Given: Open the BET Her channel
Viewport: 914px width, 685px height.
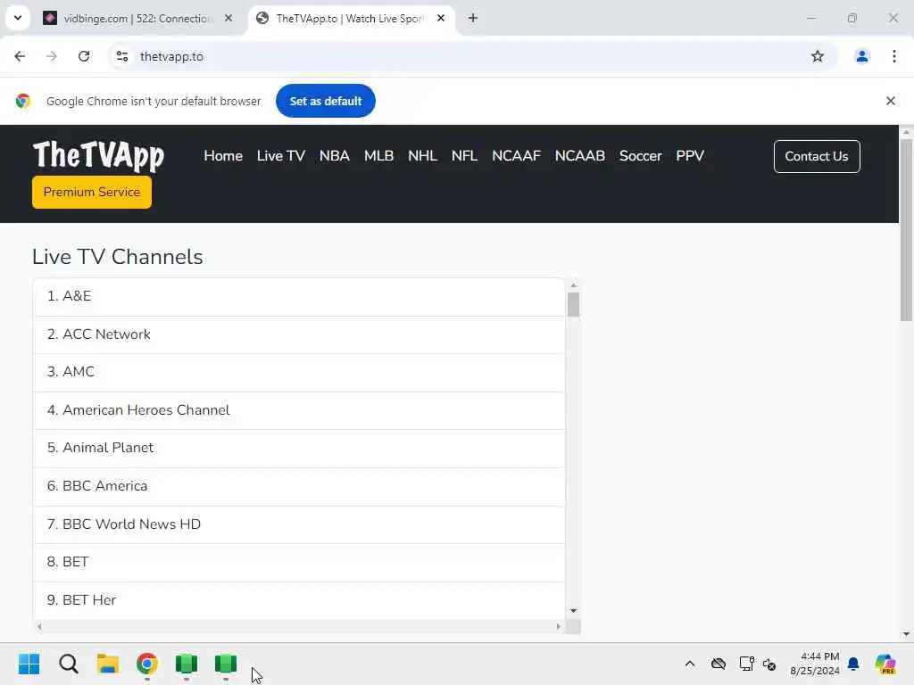Looking at the screenshot, I should click(299, 600).
